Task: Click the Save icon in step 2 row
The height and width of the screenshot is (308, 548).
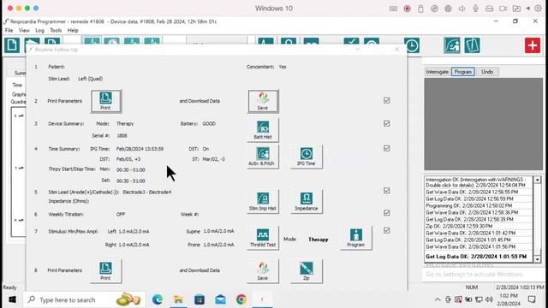Action: 263,101
